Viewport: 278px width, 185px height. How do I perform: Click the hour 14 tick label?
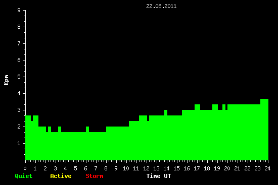166,168
